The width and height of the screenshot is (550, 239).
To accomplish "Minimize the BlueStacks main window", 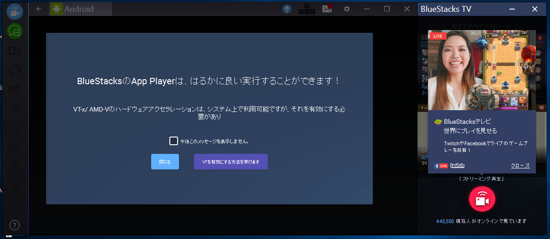I will pyautogui.click(x=367, y=9).
